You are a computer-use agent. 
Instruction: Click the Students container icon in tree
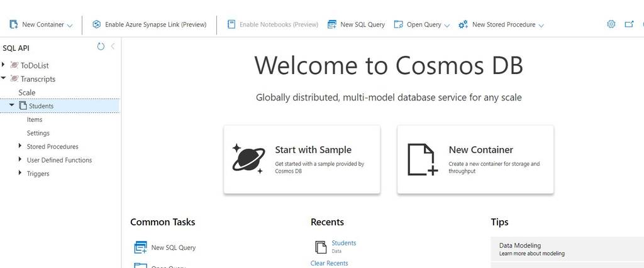(23, 105)
